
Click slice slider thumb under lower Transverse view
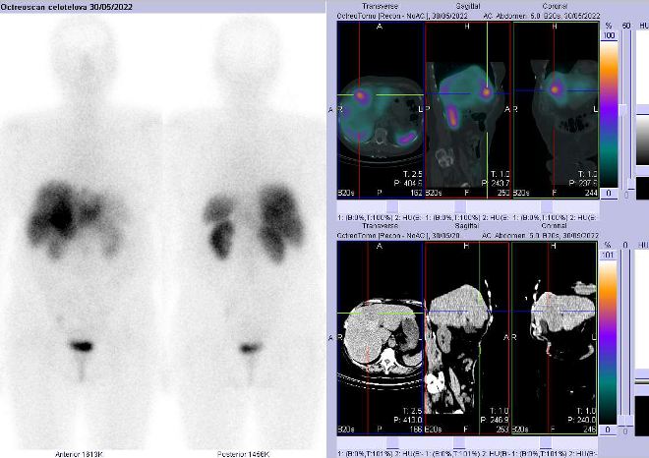click(x=392, y=442)
